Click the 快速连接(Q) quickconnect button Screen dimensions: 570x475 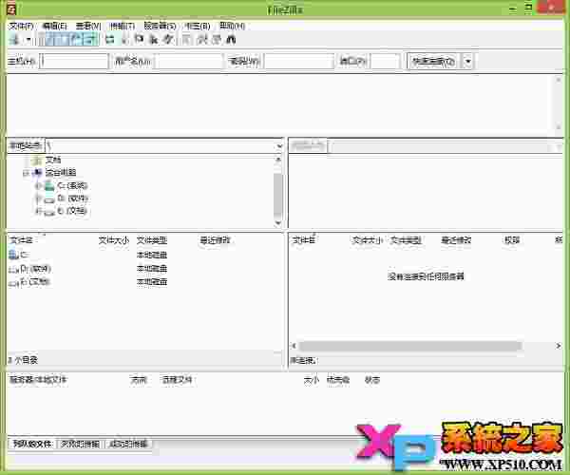click(434, 61)
